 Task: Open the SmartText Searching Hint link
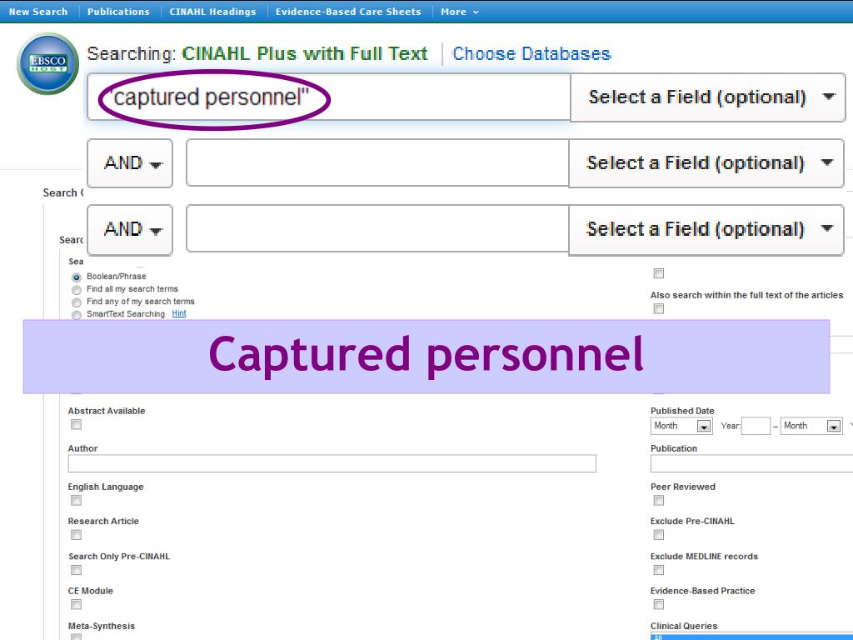point(179,313)
